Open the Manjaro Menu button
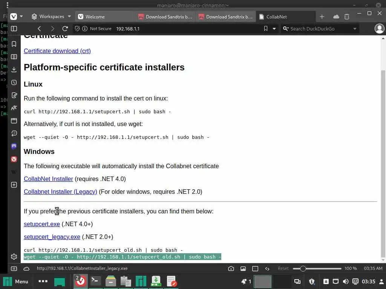Viewport: 386px width, 289px height. [15, 281]
